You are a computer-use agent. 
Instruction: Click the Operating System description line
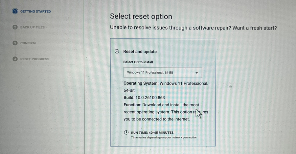(165, 83)
